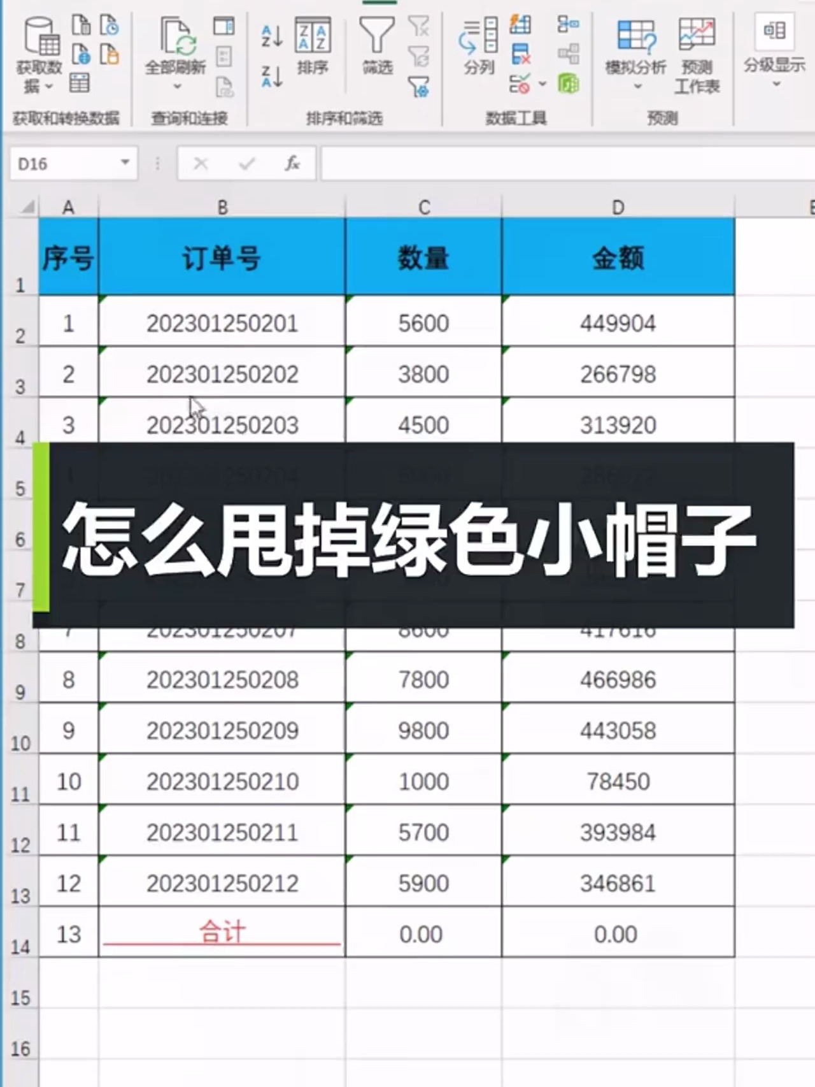Viewport: 815px width, 1087px height.
Task: Click the Recent Sources clock-page icon
Action: coord(110,25)
